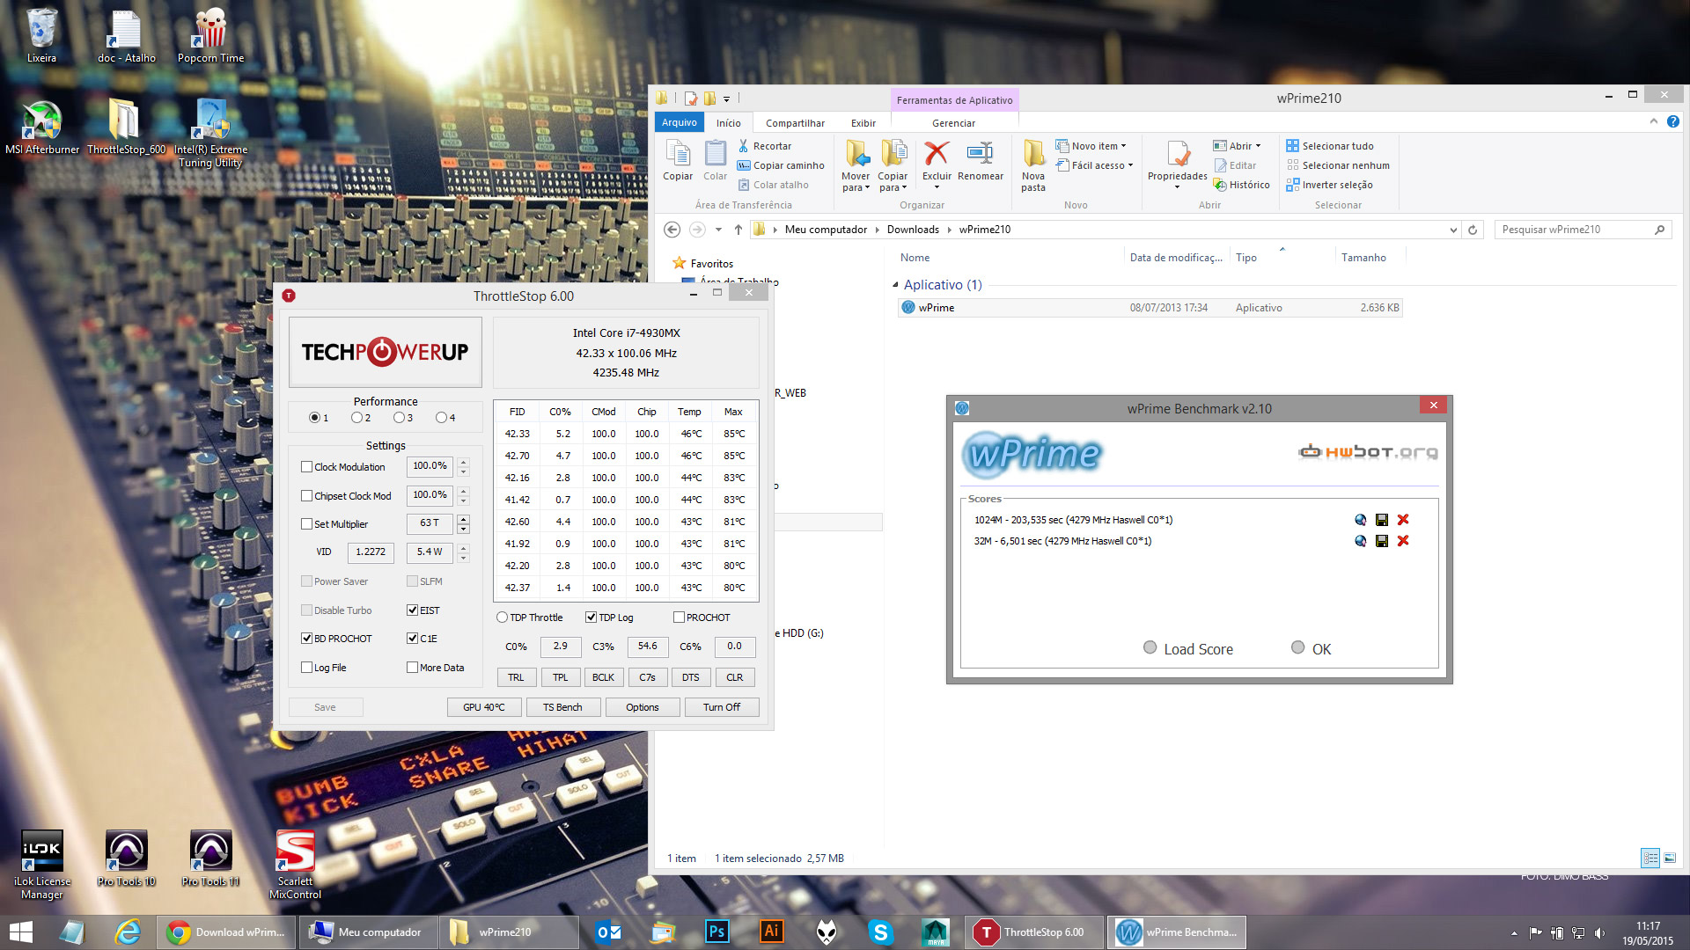The image size is (1690, 950).
Task: Open ThrottleStop_600 folder on the desktop
Action: 126,128
